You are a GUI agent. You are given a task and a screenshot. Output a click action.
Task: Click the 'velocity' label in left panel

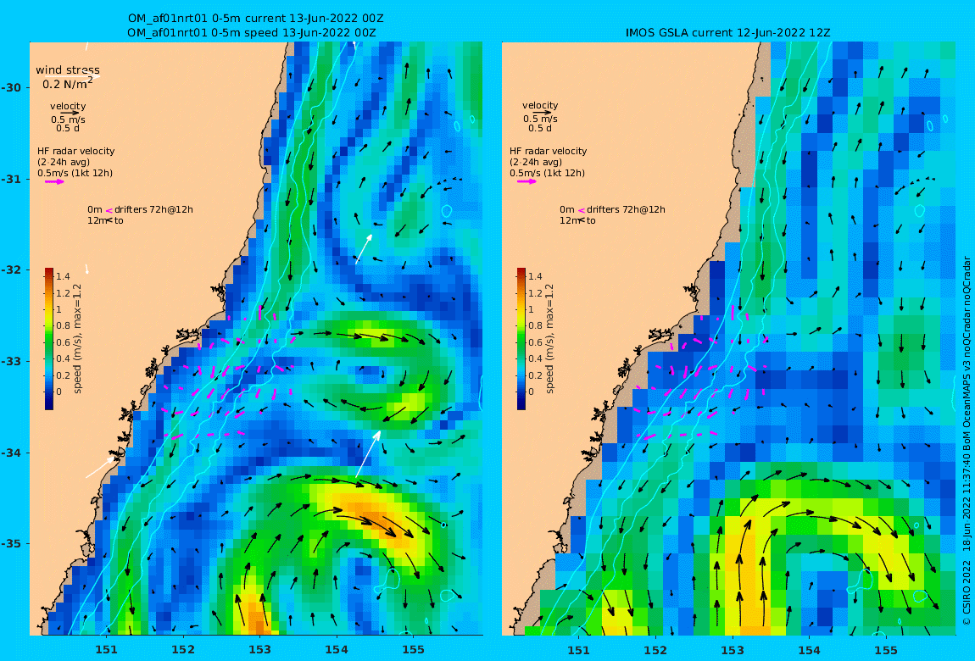[x=68, y=106]
